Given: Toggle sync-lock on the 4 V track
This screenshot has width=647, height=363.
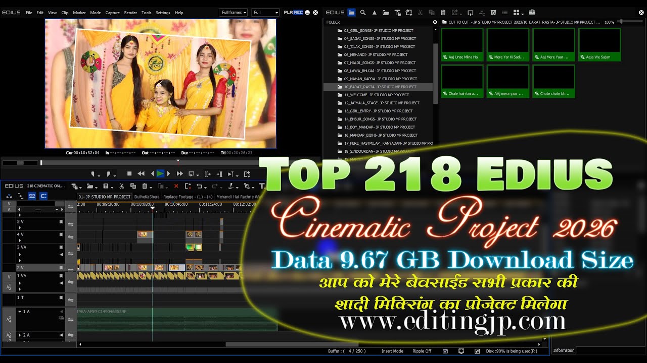Looking at the screenshot, I should pos(70,237).
